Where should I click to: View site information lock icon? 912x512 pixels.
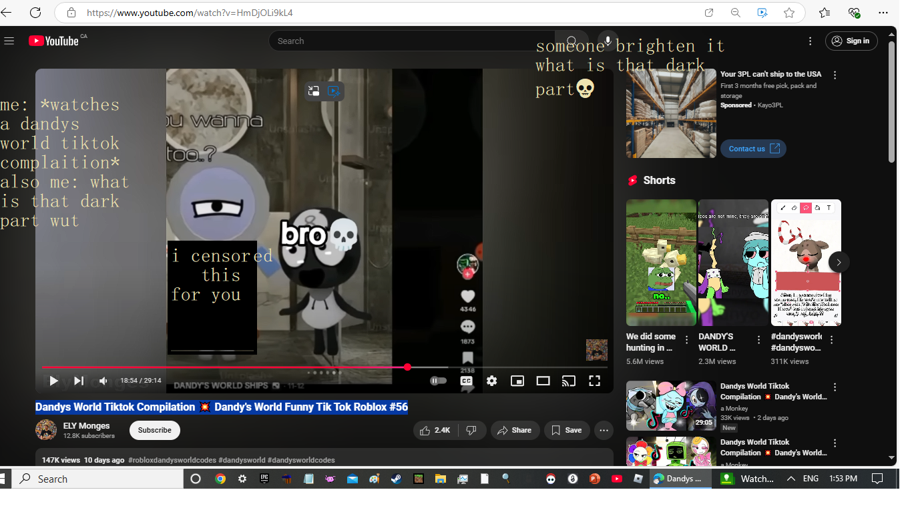pos(71,13)
